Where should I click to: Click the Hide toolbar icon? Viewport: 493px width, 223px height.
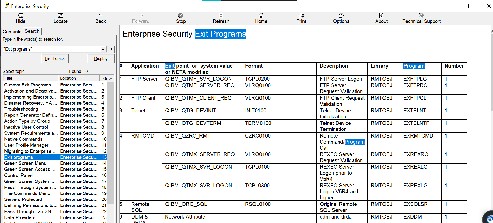tap(20, 15)
